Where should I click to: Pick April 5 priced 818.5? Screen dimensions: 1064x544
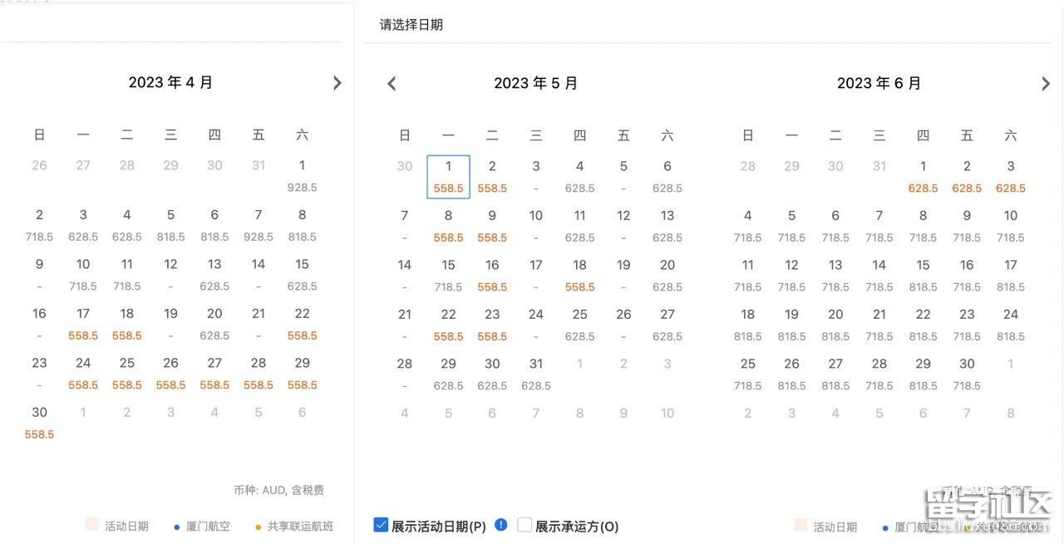pyautogui.click(x=170, y=225)
